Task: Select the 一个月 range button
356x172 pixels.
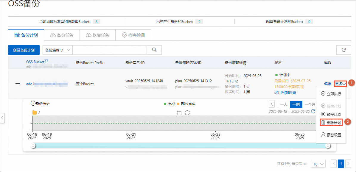Action: [x=309, y=104]
